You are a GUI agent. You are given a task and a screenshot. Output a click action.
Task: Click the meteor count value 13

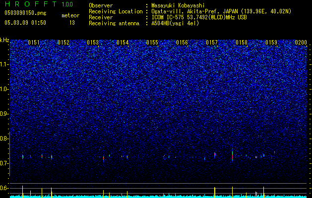(72, 23)
